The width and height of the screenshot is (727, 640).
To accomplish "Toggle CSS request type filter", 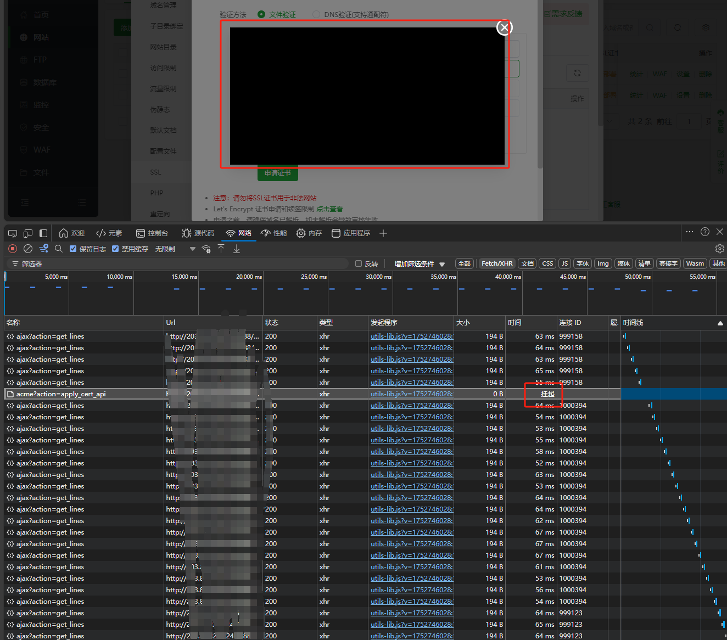I will pos(547,263).
